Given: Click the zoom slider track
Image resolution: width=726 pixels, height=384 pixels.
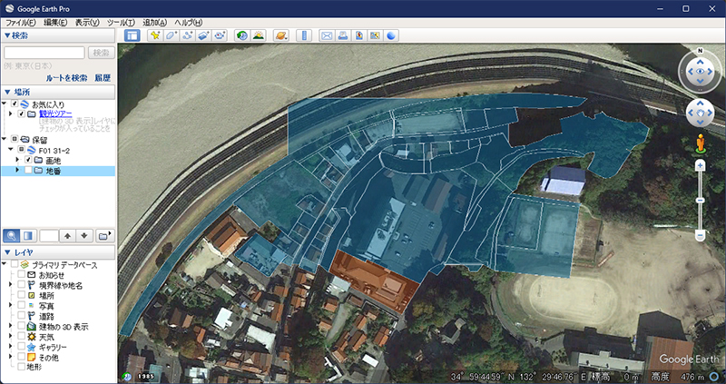Looking at the screenshot, I should 700,201.
